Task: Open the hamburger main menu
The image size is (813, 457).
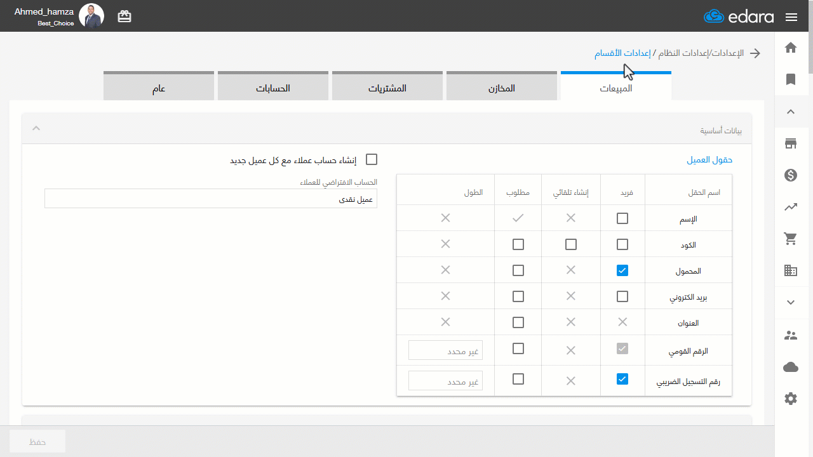Action: coord(791,17)
